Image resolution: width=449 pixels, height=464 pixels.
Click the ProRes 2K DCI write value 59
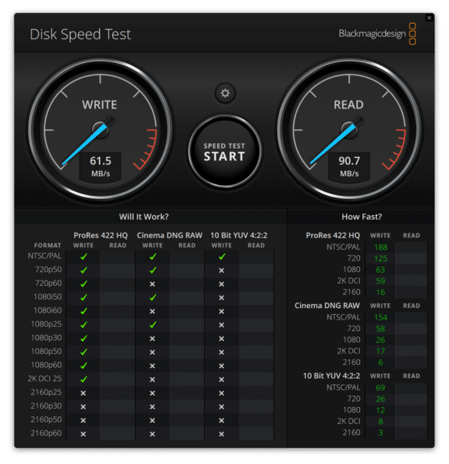(381, 281)
